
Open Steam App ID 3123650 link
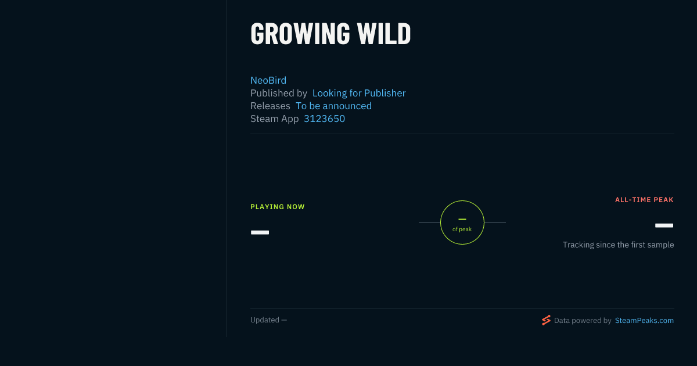pyautogui.click(x=324, y=119)
